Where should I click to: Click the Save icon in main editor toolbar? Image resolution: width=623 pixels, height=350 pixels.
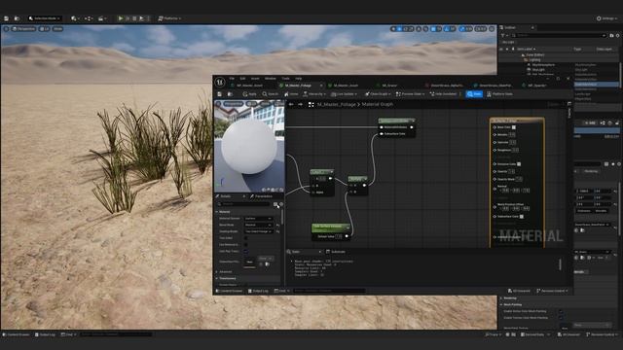pos(7,18)
